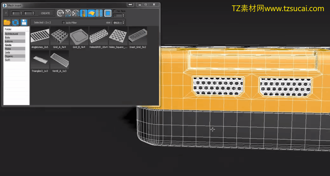Screen dimensions: 330x176
Task: Select the SciFi folder
Action: coord(15,60)
